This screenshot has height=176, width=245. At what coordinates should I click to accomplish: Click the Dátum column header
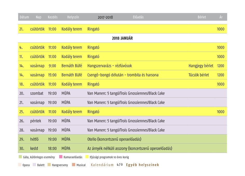coord(24,17)
